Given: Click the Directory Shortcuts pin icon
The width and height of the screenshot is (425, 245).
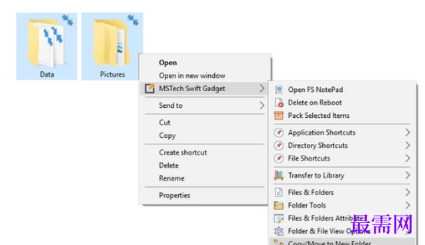Looking at the screenshot, I should coord(279,146).
